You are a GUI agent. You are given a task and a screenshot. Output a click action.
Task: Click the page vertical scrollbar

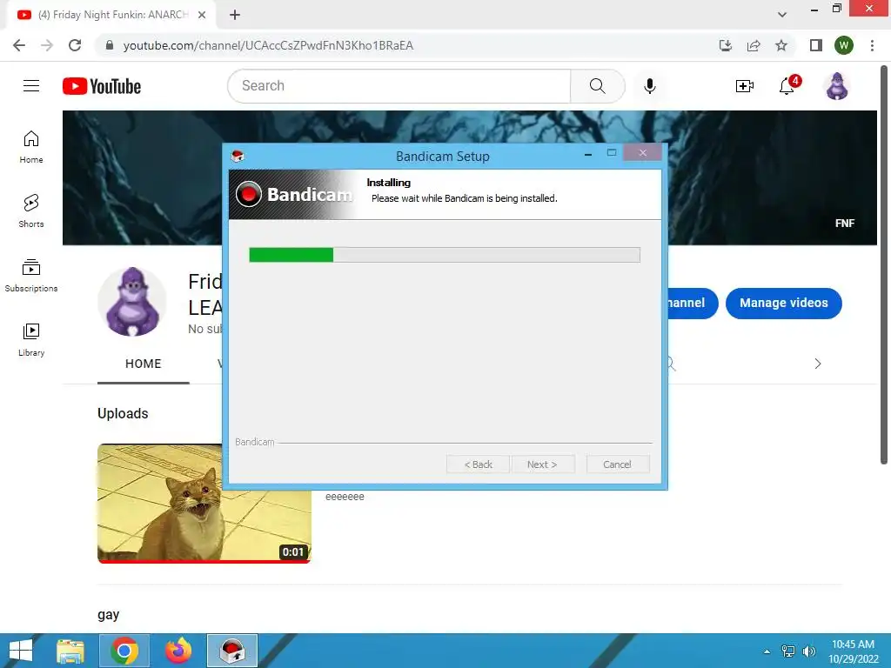point(884,264)
